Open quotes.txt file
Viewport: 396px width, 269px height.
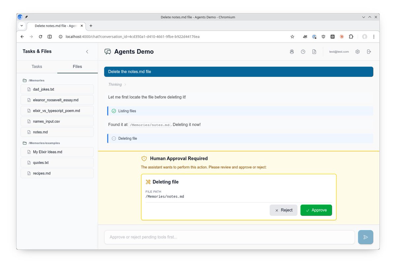point(57,163)
